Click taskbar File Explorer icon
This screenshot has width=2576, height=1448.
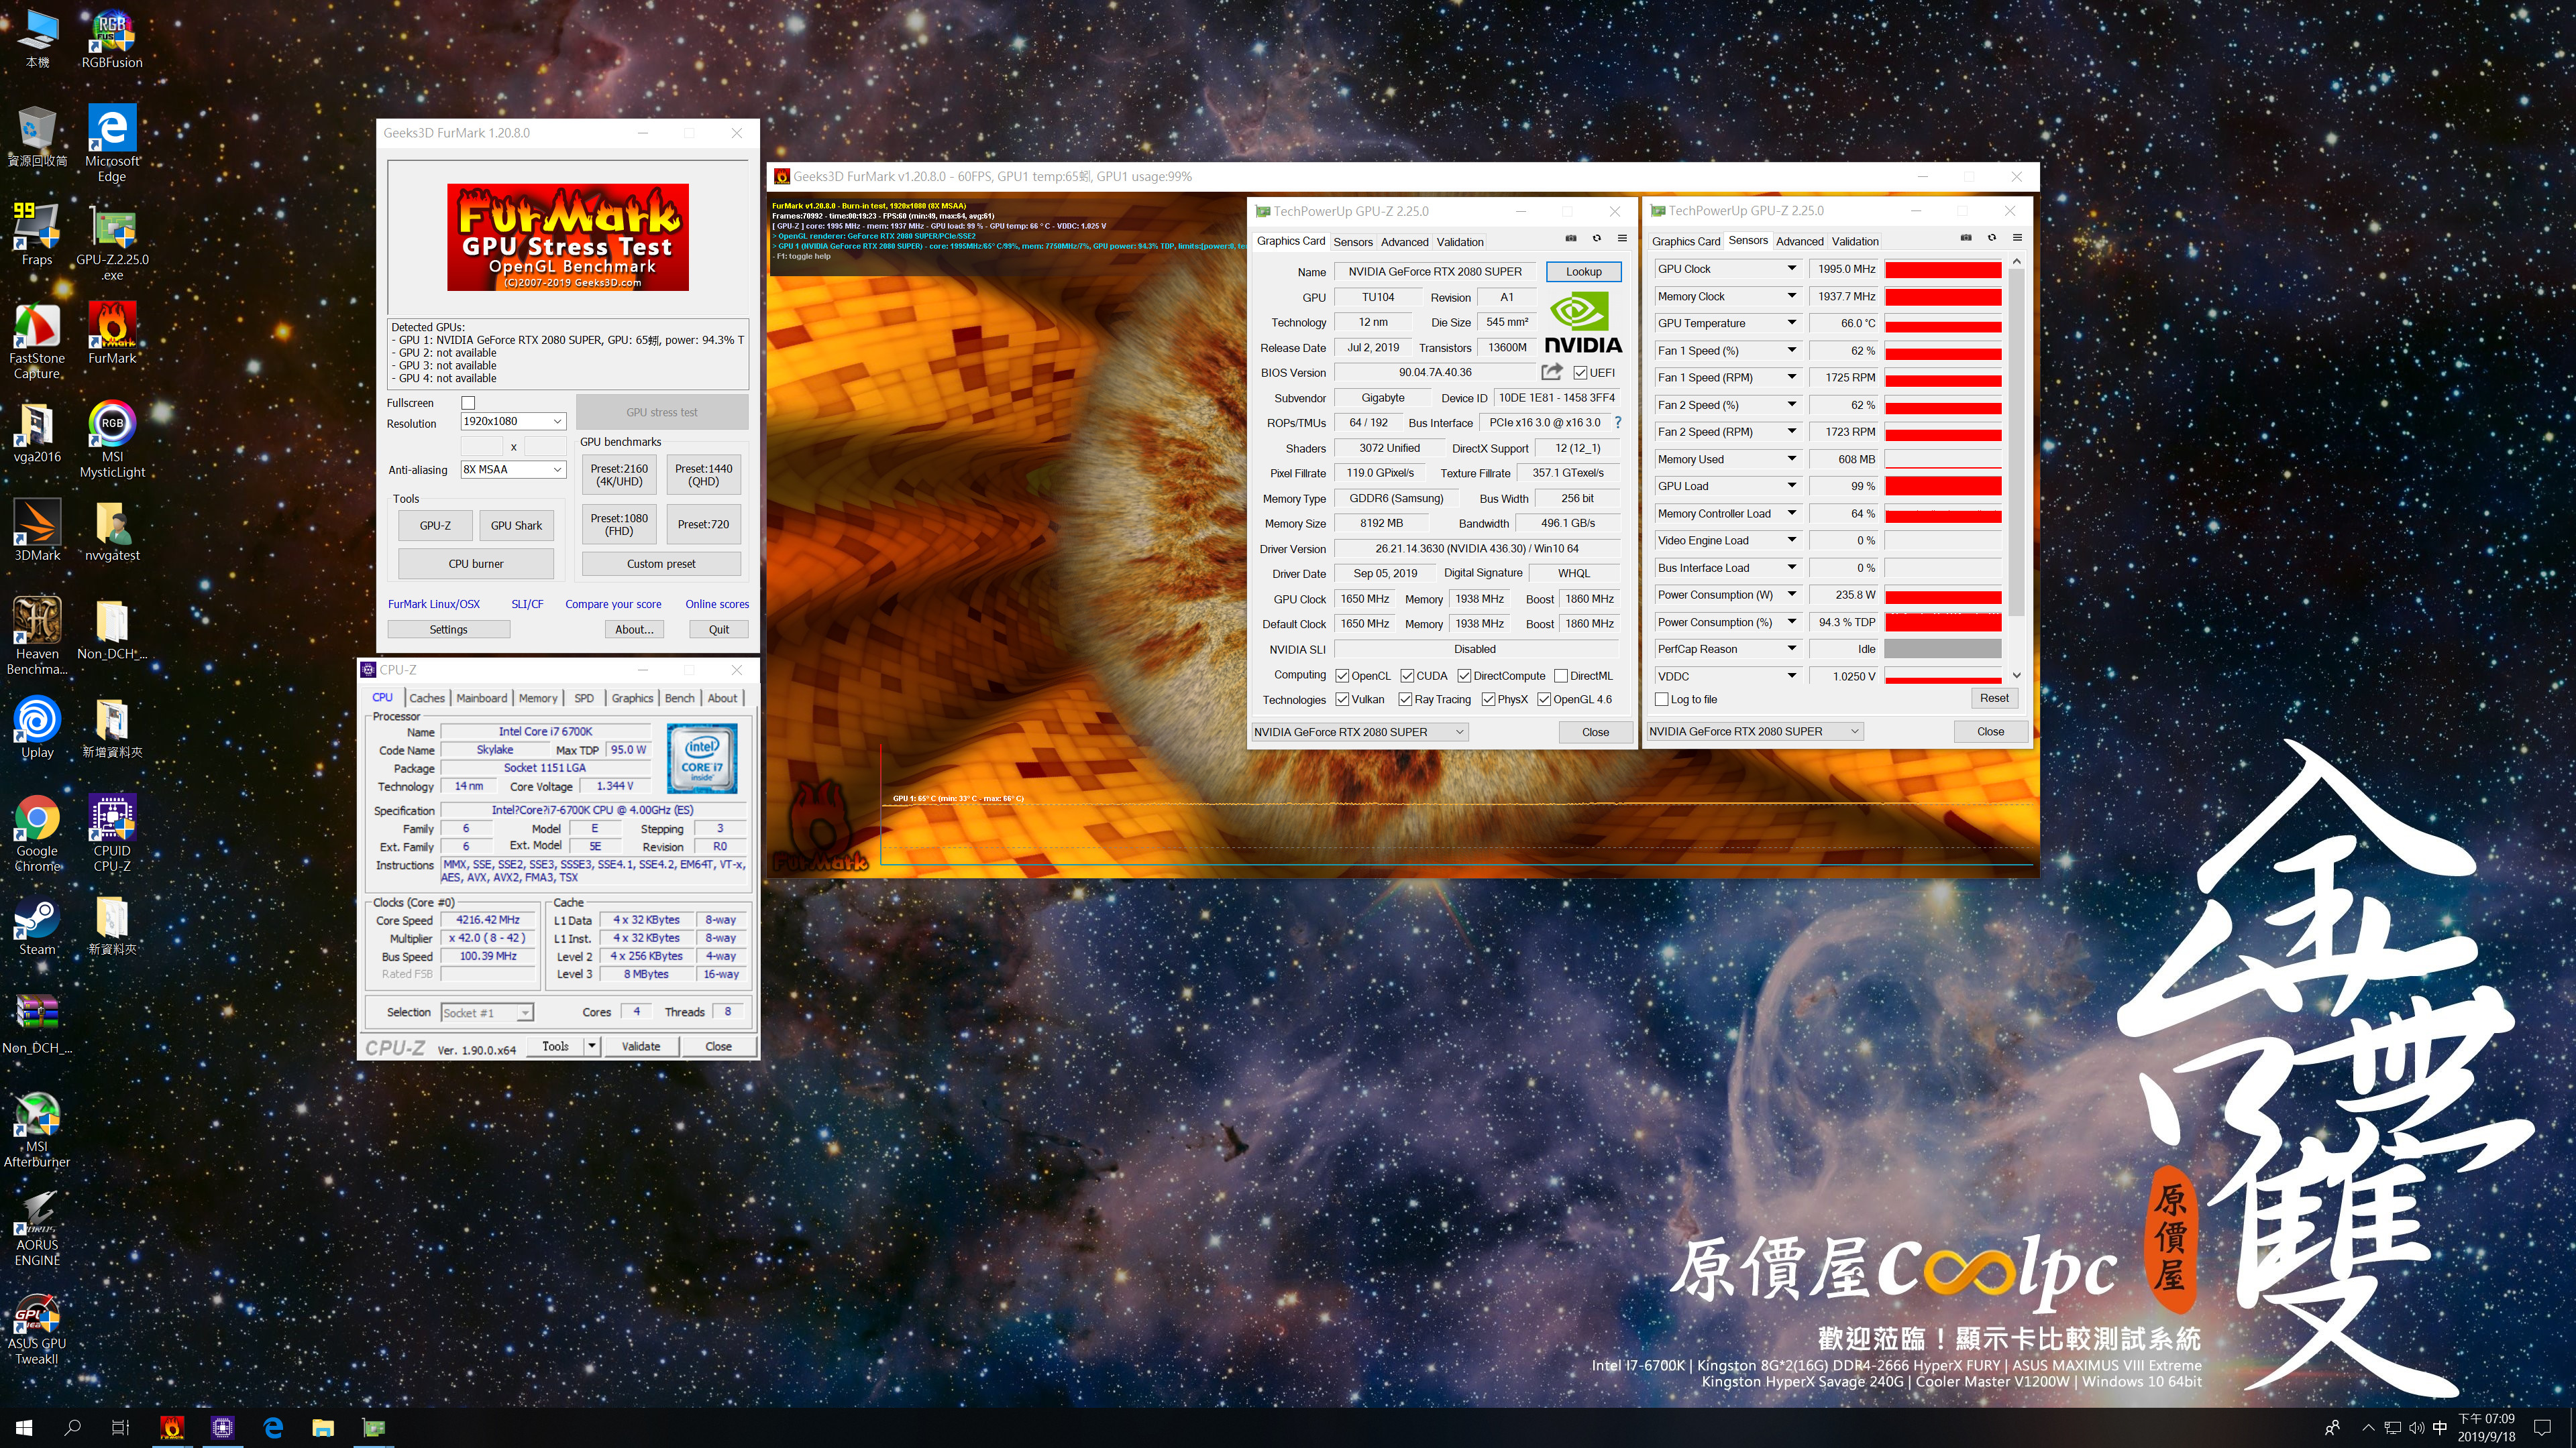[322, 1427]
